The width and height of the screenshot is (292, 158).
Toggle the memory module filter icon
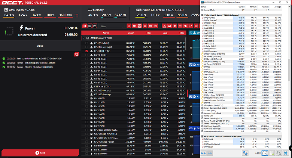(x=150, y=26)
